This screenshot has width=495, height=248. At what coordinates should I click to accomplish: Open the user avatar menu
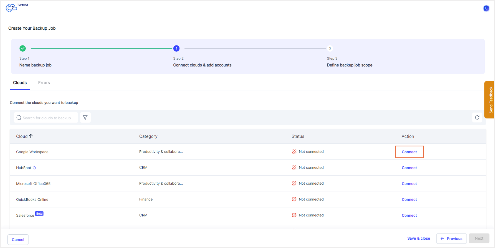486,8
